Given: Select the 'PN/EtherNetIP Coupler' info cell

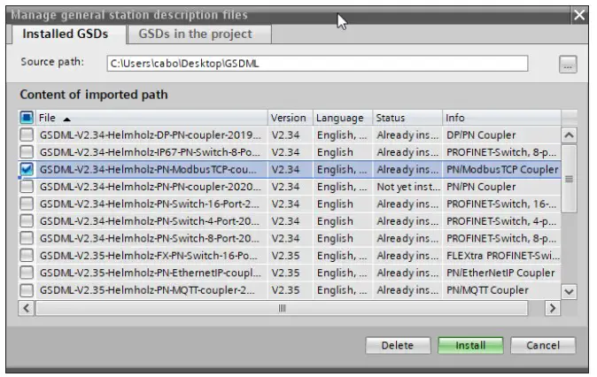Looking at the screenshot, I should (501, 273).
